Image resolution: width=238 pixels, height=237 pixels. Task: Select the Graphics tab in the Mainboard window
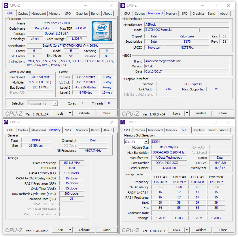click(x=199, y=14)
